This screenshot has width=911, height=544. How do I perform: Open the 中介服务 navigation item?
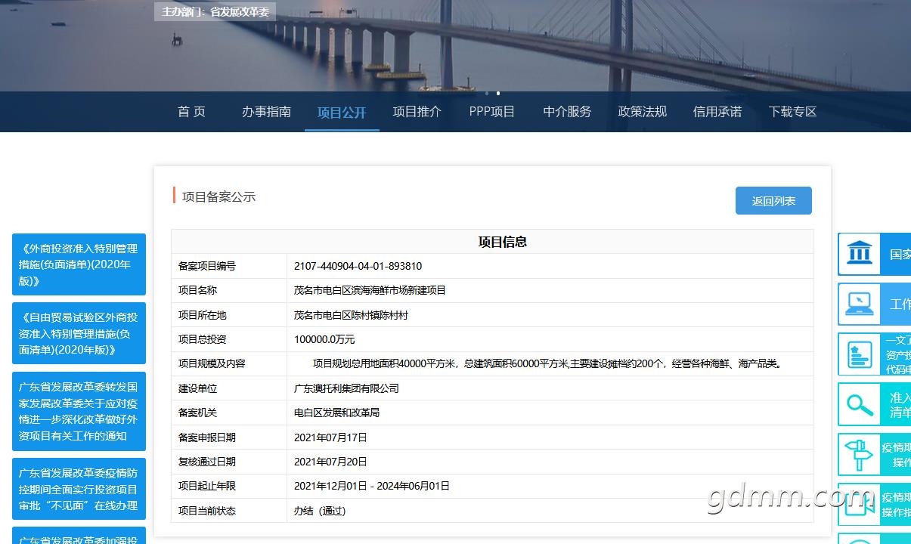(567, 112)
